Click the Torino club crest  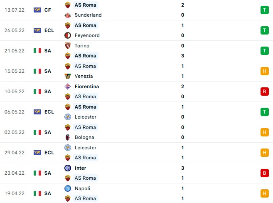[68, 46]
